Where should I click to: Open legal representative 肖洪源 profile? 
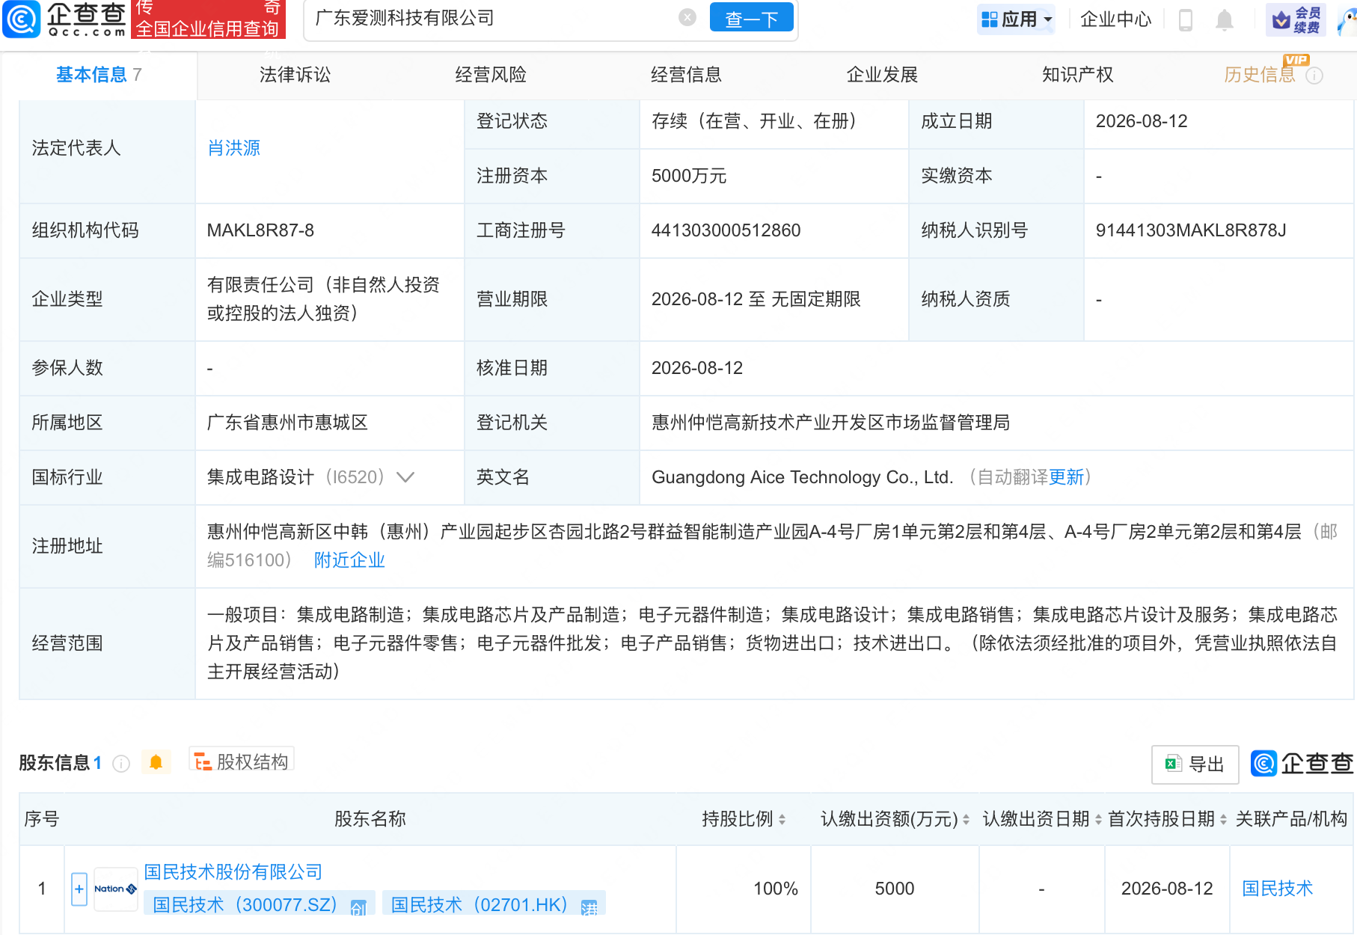click(234, 148)
